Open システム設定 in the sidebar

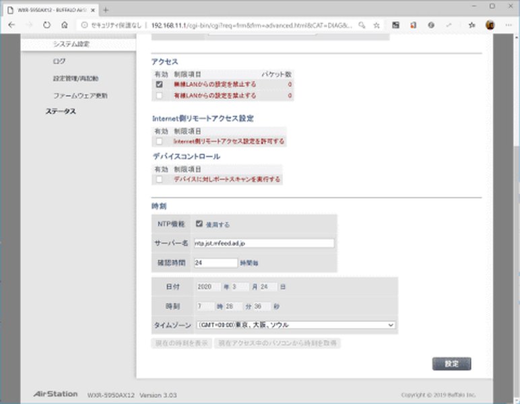point(71,44)
